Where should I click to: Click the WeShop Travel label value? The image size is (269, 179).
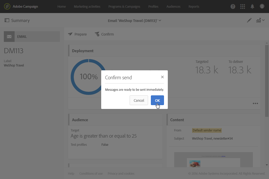click(x=14, y=65)
